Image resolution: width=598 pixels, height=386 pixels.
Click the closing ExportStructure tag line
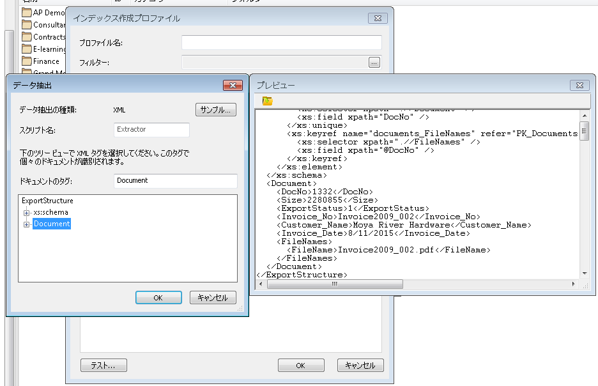point(302,275)
